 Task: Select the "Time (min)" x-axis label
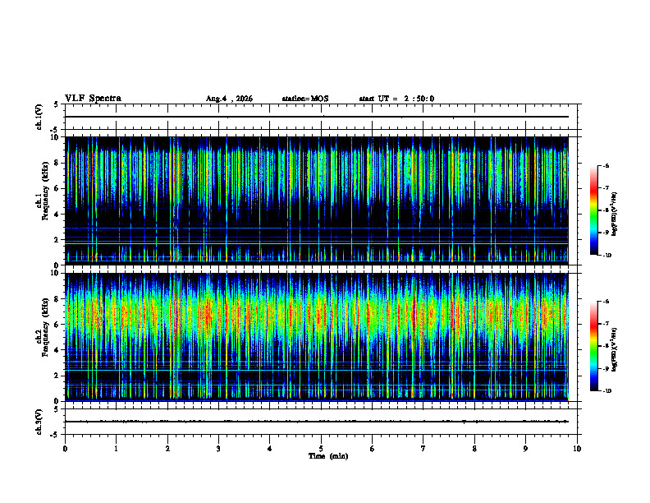click(328, 456)
